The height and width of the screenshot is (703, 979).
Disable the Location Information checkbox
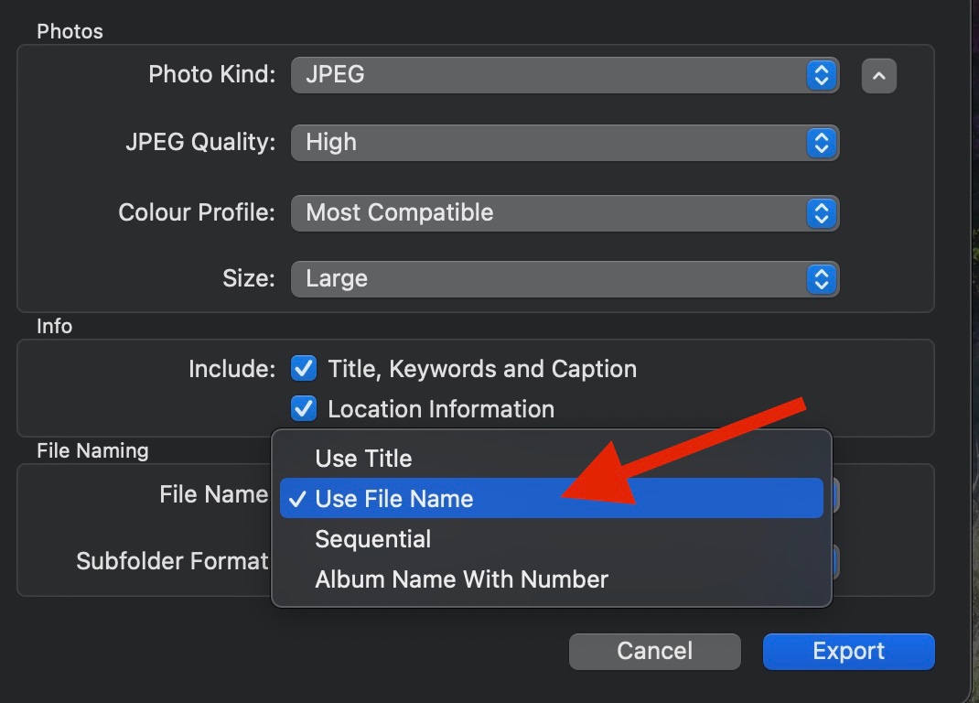pos(304,409)
